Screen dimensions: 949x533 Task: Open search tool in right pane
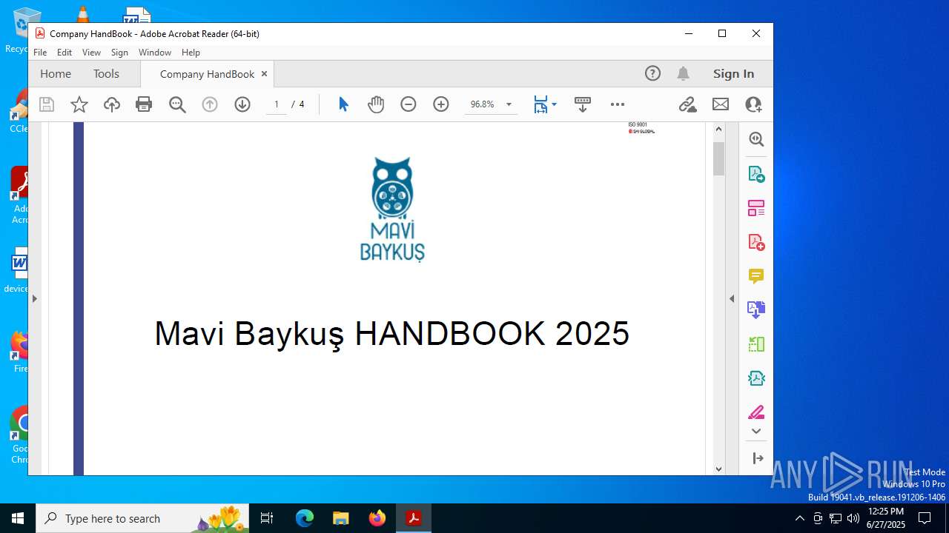click(756, 139)
